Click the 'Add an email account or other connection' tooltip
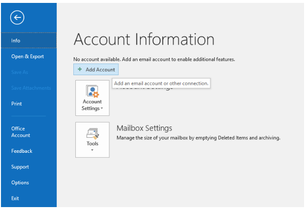 [x=161, y=83]
